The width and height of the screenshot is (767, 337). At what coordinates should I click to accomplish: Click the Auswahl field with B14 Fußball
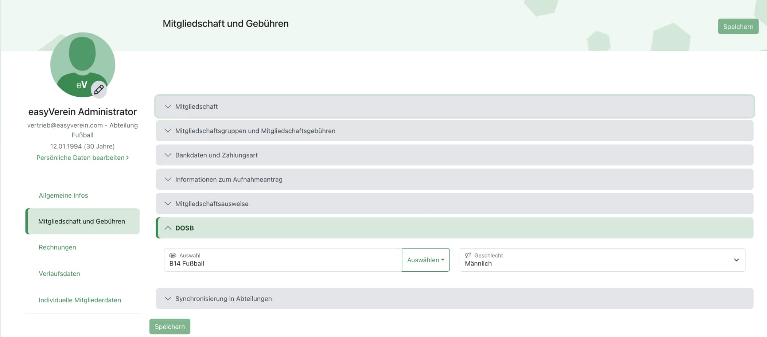283,260
